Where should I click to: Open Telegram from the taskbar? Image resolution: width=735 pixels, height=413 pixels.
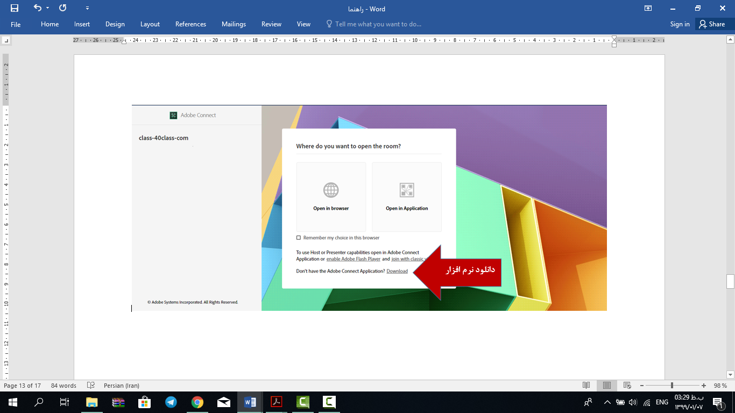[171, 402]
